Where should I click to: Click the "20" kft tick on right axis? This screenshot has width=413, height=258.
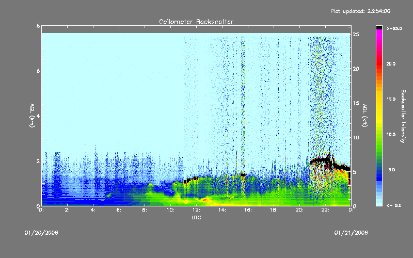click(x=356, y=69)
